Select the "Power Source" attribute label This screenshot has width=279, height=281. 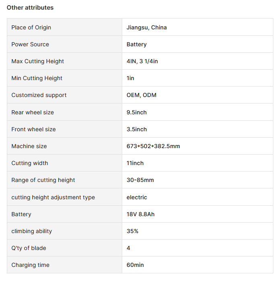point(30,44)
